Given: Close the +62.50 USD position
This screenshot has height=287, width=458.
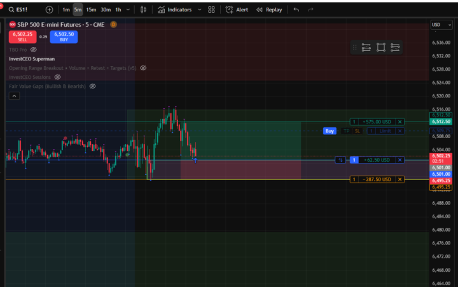Looking at the screenshot, I should (x=400, y=160).
